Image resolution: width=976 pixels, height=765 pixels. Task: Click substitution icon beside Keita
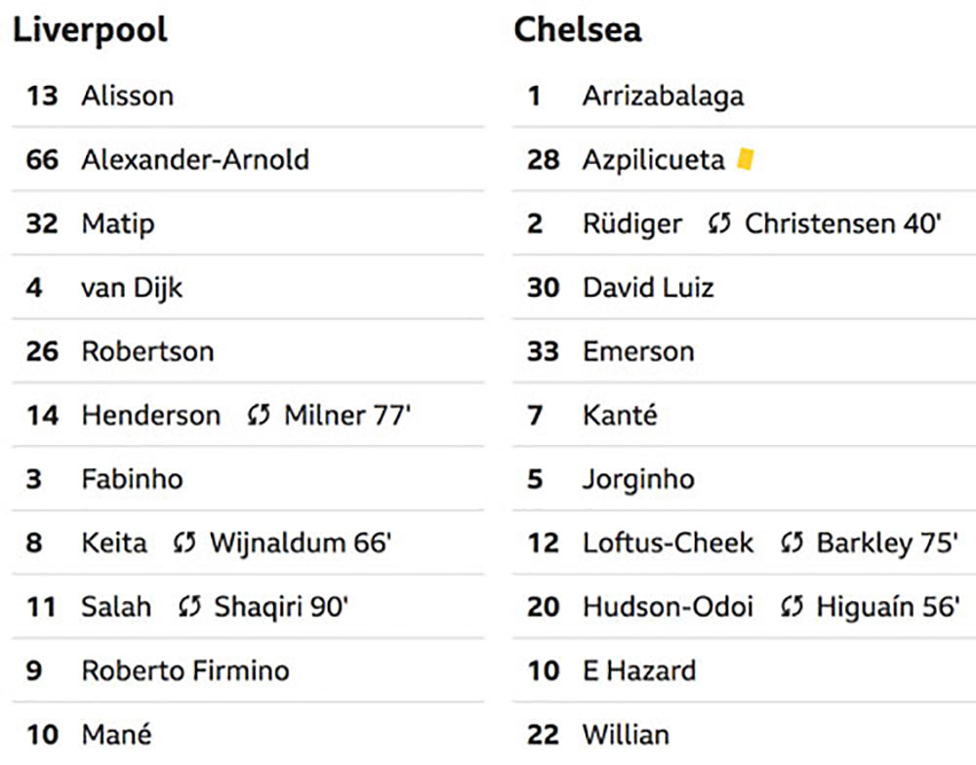(184, 543)
